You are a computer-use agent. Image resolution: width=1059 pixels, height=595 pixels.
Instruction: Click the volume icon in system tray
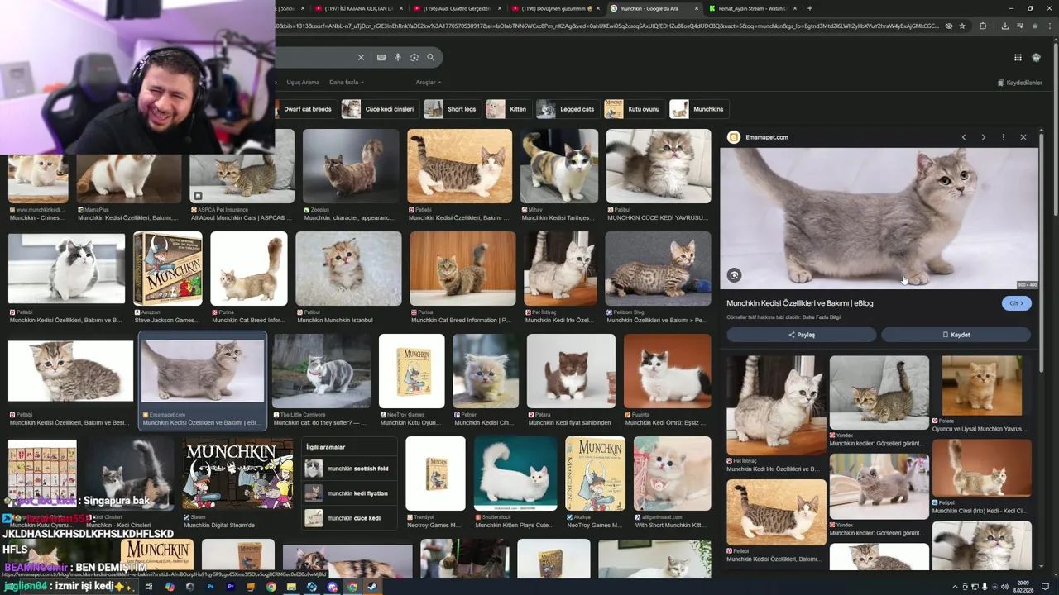(x=1004, y=587)
